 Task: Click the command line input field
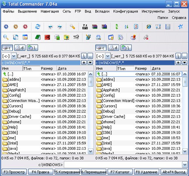(123, 165)
